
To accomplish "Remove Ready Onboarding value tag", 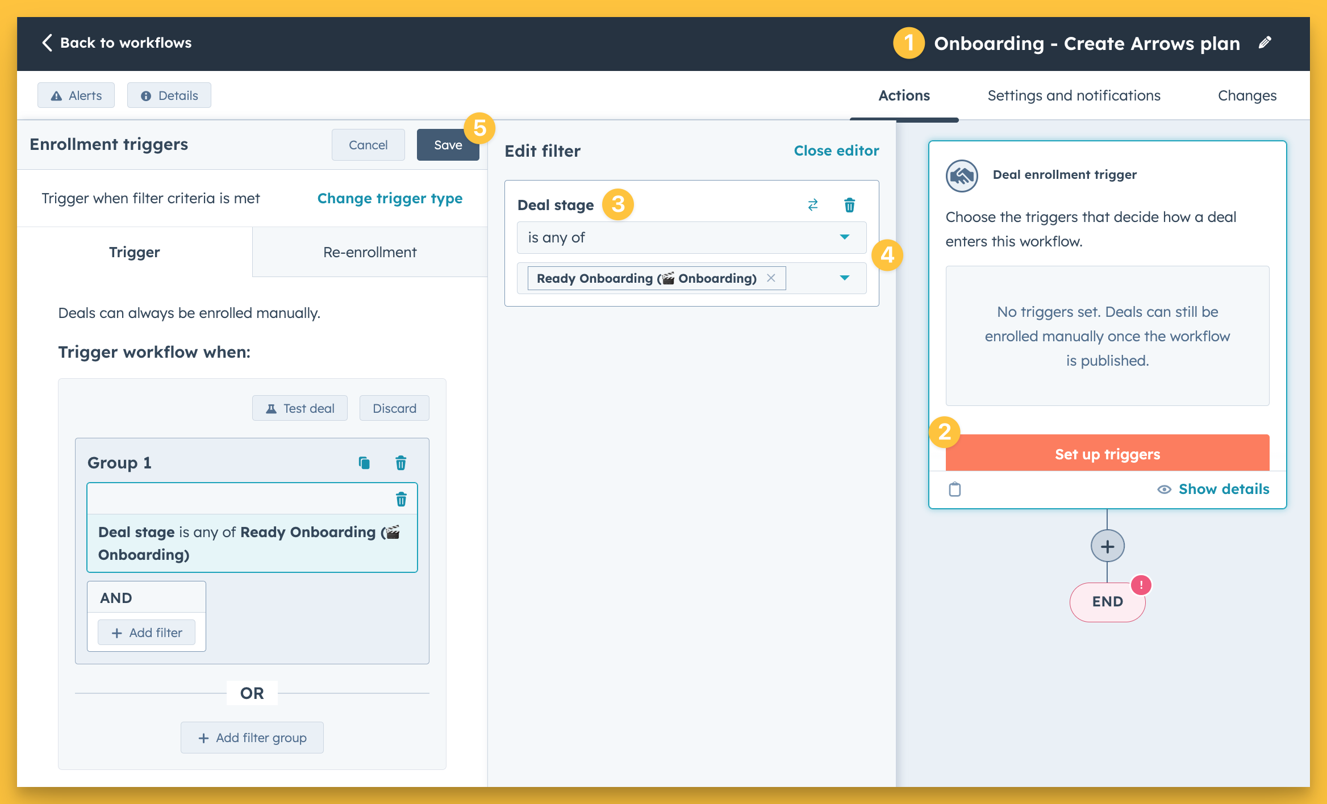I will 771,278.
